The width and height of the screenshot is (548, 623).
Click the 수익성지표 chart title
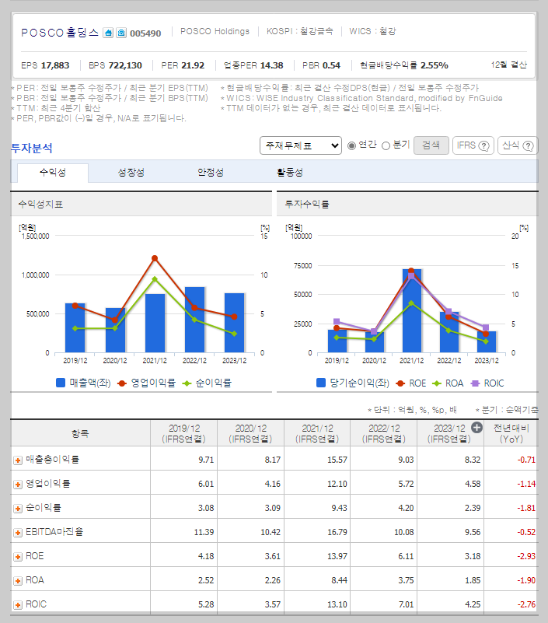point(40,205)
